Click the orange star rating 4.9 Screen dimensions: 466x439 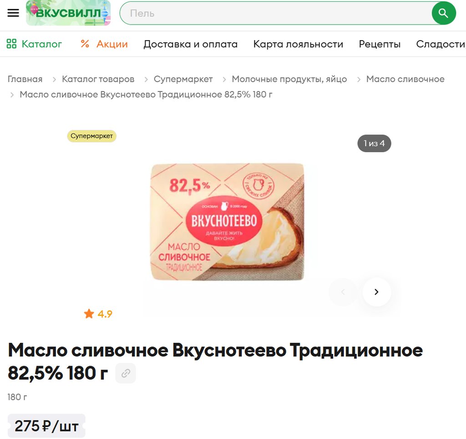[98, 314]
